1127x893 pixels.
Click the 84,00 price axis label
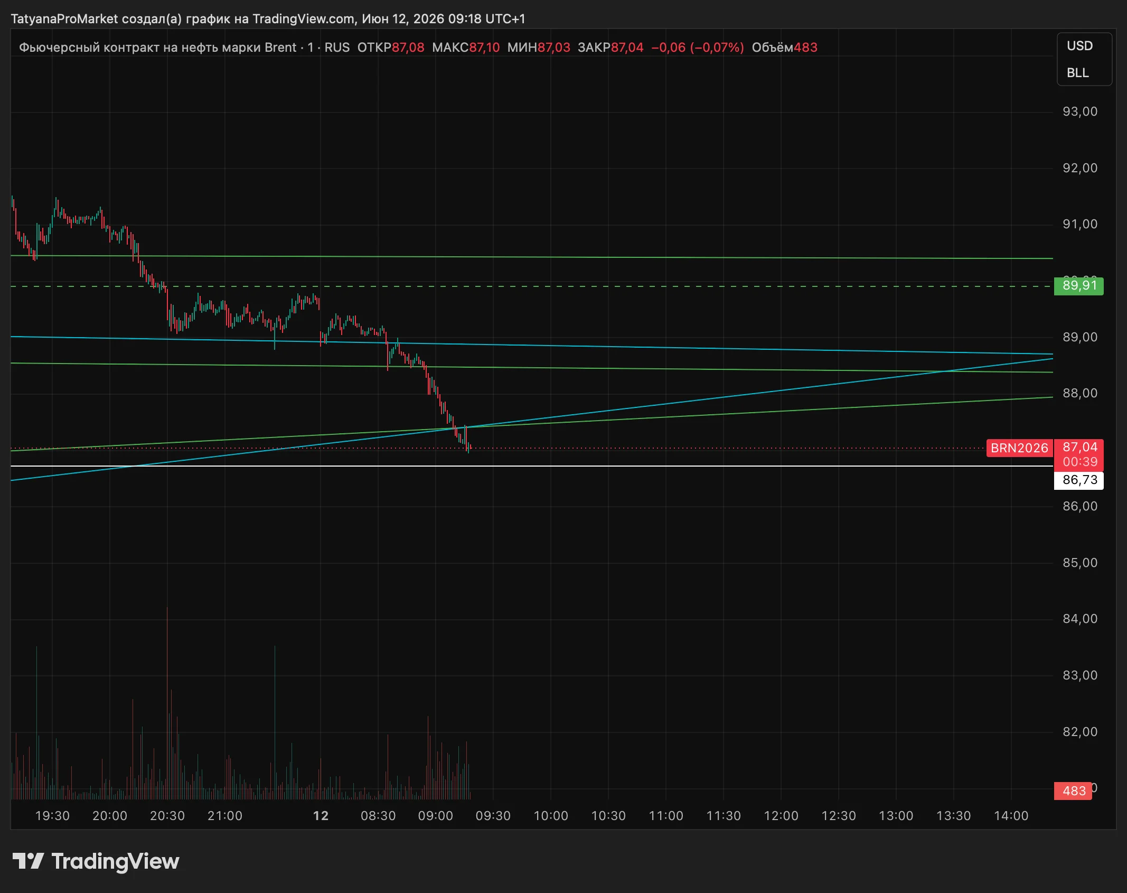[1079, 619]
